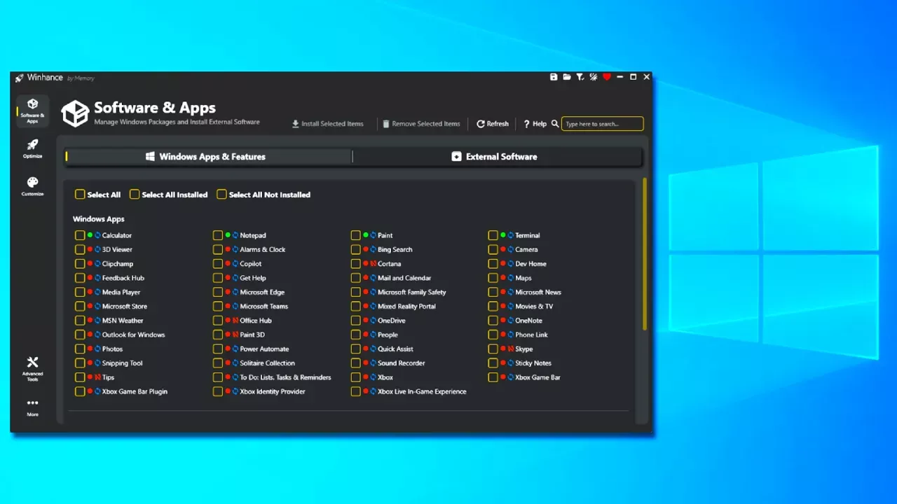
Task: Click the magnifier search icon
Action: pos(555,124)
